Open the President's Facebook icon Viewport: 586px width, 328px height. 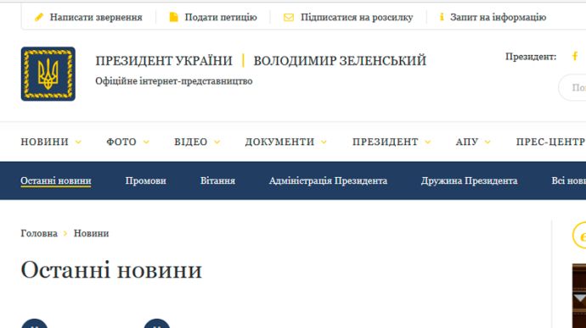click(x=575, y=56)
